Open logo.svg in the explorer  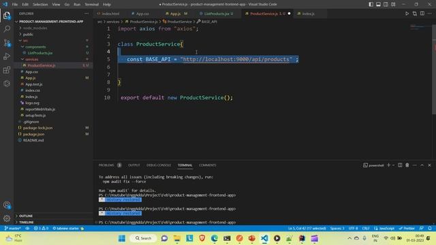(x=53, y=103)
